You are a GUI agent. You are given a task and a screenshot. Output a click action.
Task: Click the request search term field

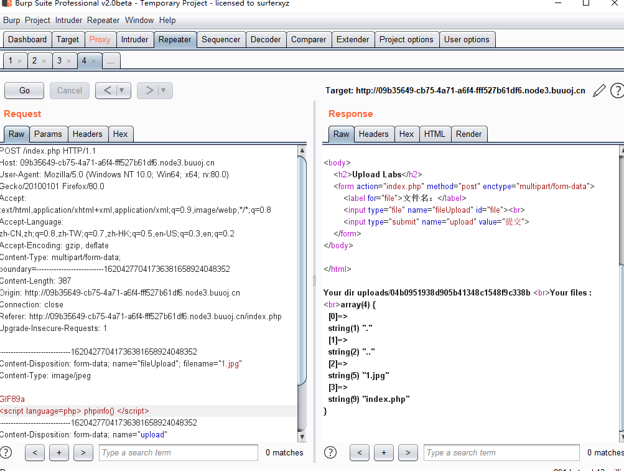point(179,453)
